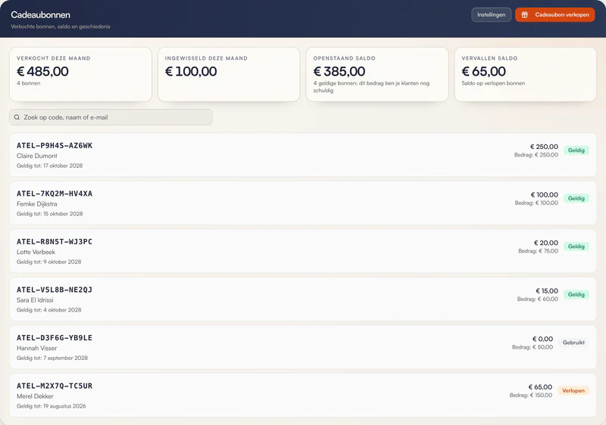Click 'Geldig tot: 19 augustus 2026' date

click(51, 406)
